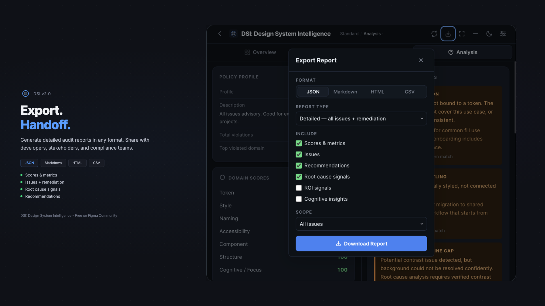
Task: Click the back arrow next to the plugin title
Action: [x=220, y=33]
